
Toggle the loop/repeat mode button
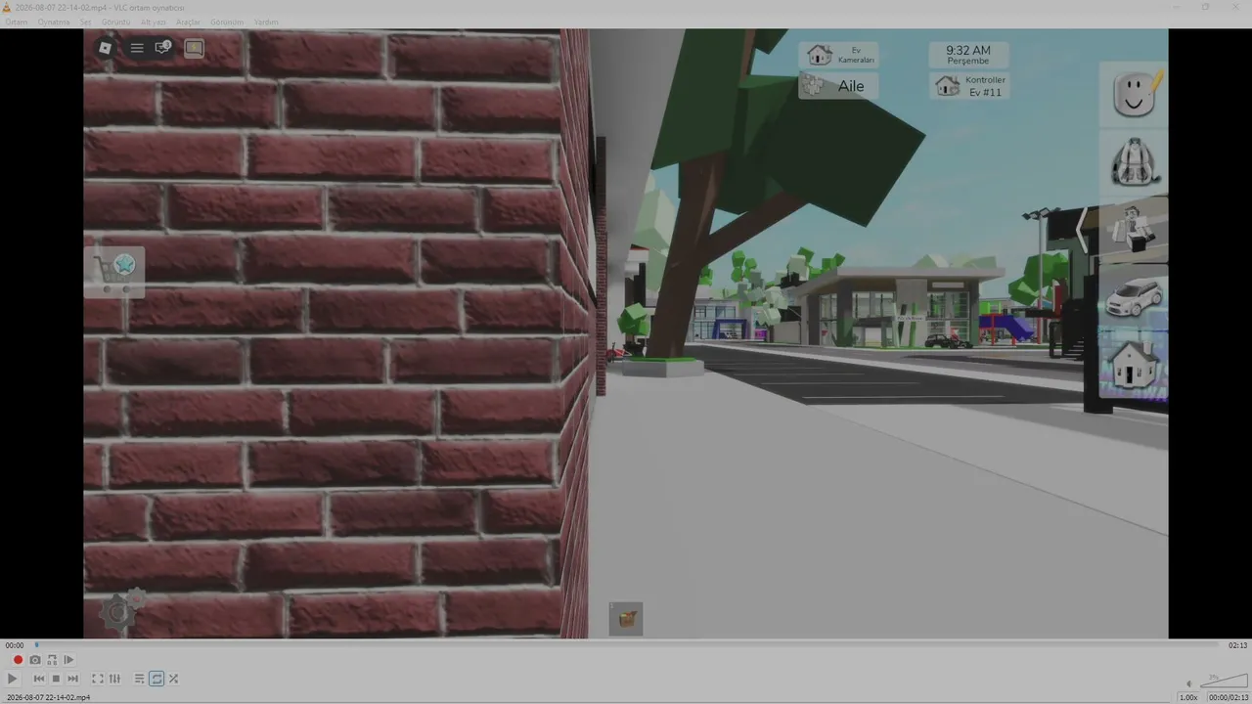pos(156,679)
